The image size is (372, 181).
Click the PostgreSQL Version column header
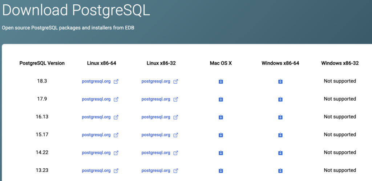[42, 63]
